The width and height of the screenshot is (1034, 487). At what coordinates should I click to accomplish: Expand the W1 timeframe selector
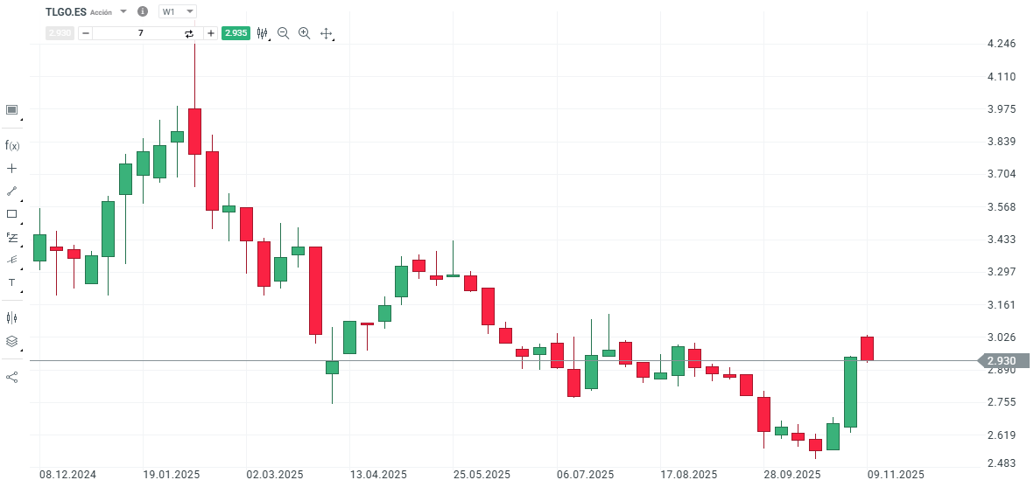[x=178, y=12]
